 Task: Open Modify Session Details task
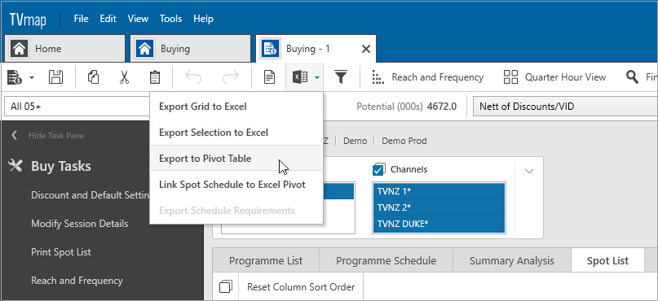79,224
